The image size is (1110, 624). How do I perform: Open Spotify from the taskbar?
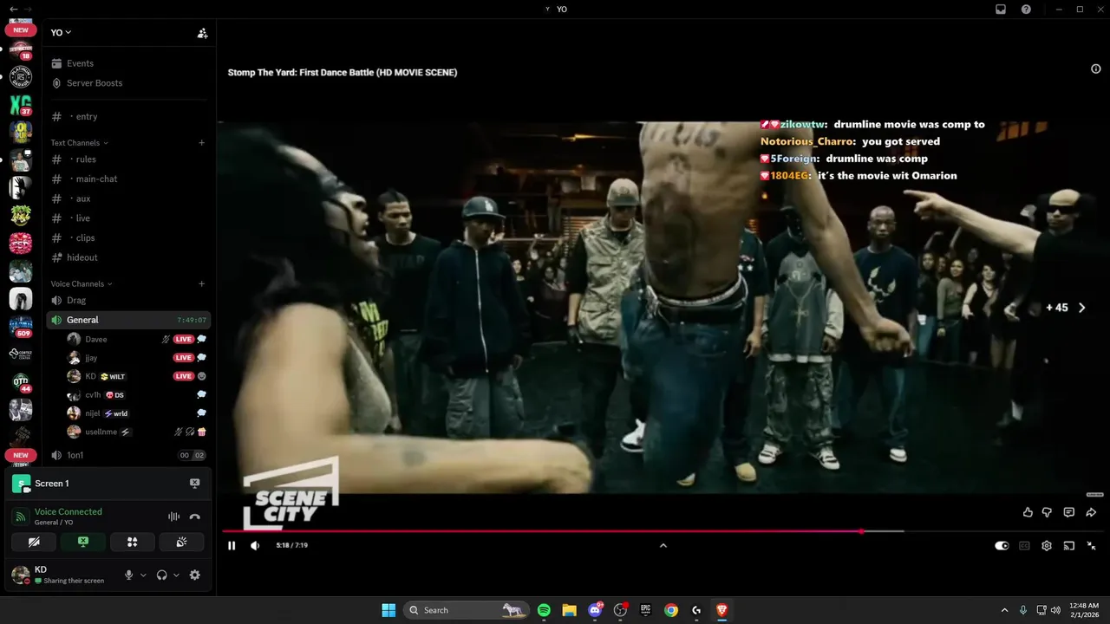pyautogui.click(x=544, y=610)
